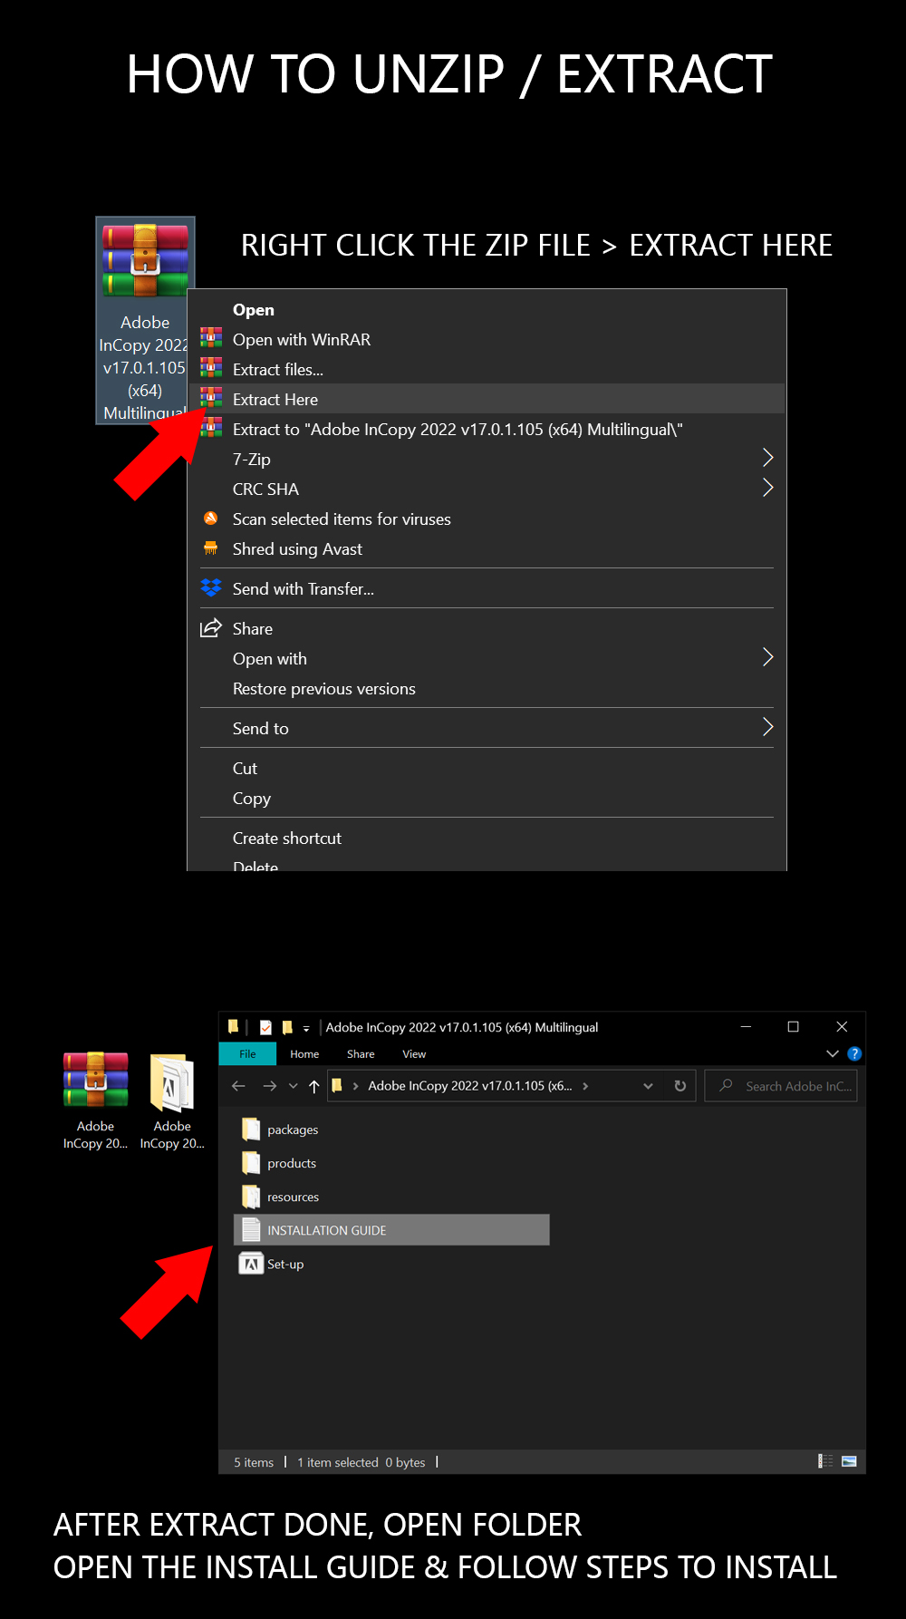Click Explorer title bar folder icon
Screen dimensions: 906x1619
pyautogui.click(x=233, y=1026)
